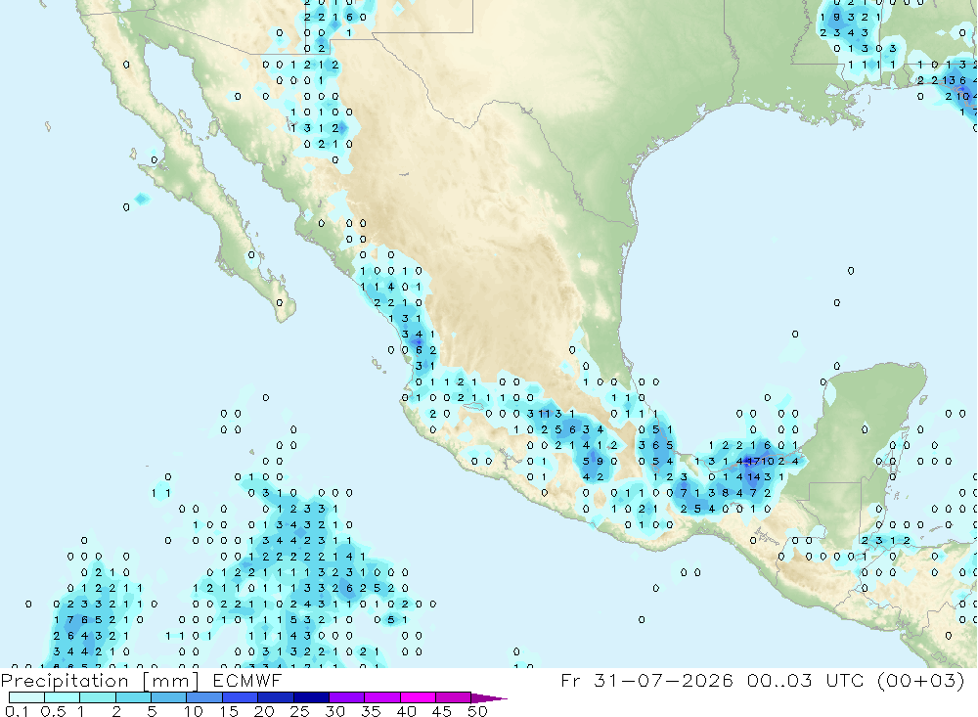978x717 pixels.
Task: Click the "25" legend scale label
Action: pos(300,711)
